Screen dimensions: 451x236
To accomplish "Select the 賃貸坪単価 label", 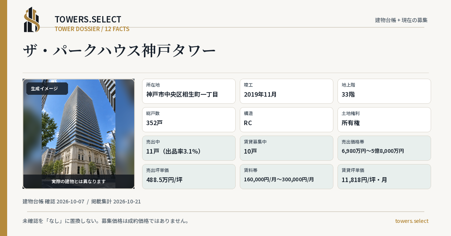I will coord(353,170).
